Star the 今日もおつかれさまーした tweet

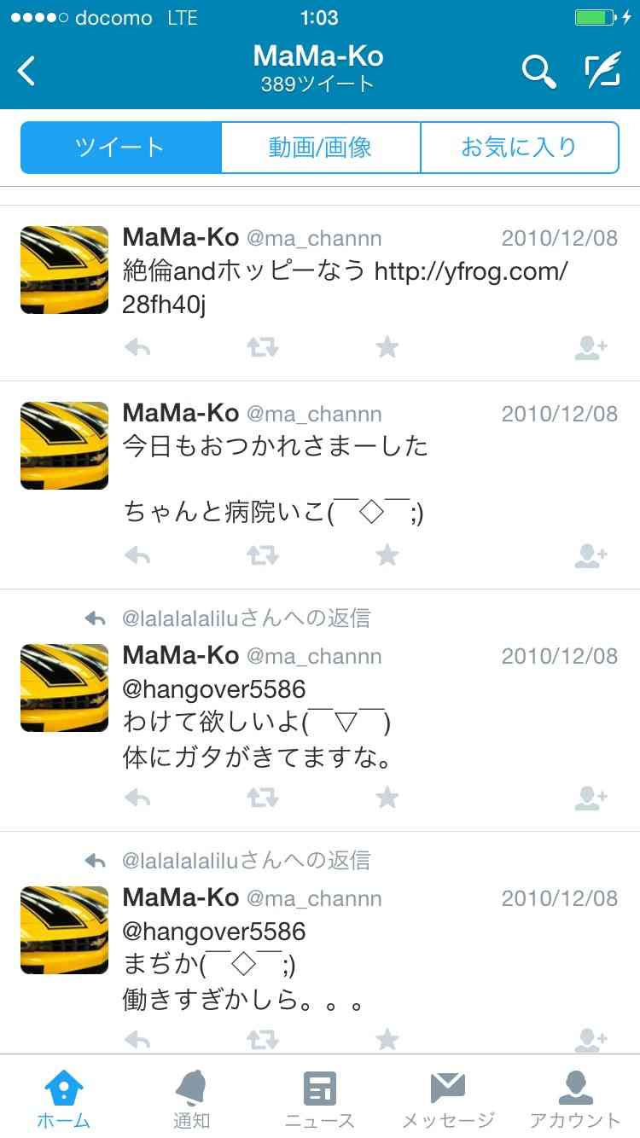(x=387, y=555)
